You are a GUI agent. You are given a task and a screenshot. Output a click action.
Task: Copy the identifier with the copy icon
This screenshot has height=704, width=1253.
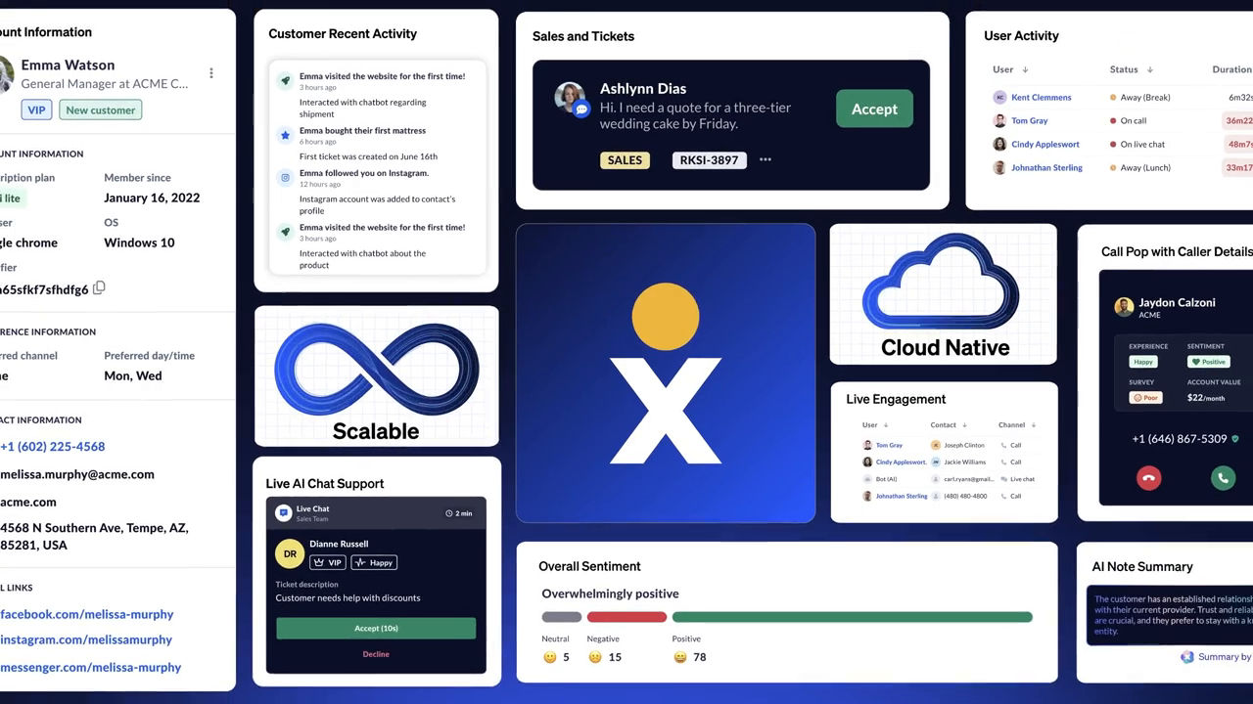[x=99, y=288]
